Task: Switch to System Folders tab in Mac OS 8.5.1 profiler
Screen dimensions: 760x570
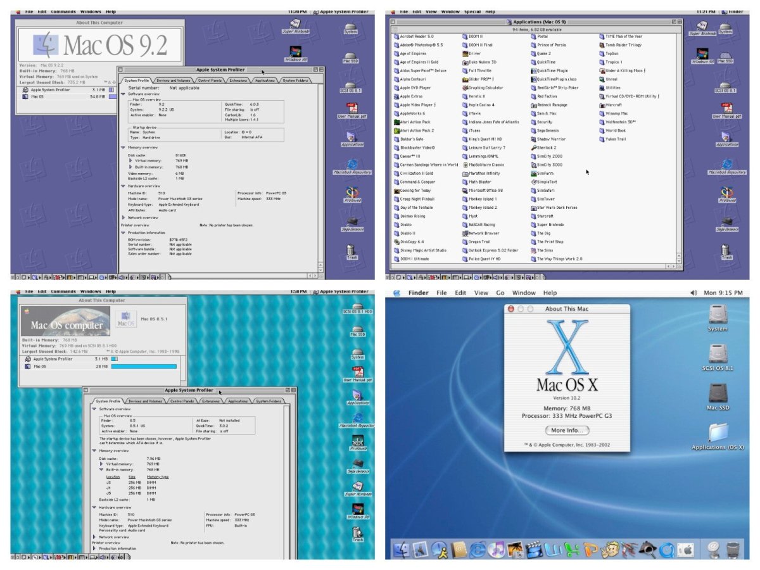Action: pyautogui.click(x=269, y=401)
